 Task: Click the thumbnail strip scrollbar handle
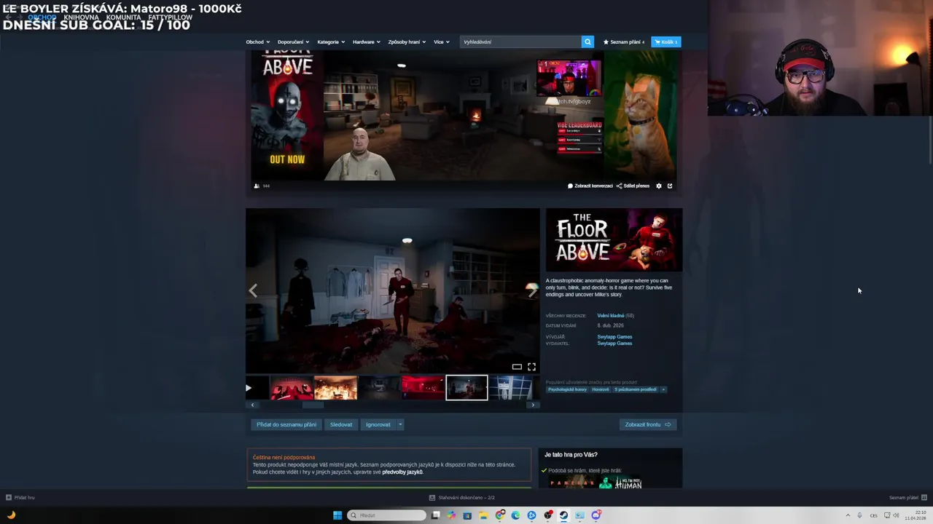(313, 405)
